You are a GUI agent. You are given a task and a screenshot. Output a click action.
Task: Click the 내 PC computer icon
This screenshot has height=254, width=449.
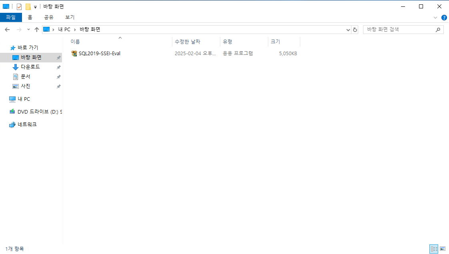coord(12,99)
